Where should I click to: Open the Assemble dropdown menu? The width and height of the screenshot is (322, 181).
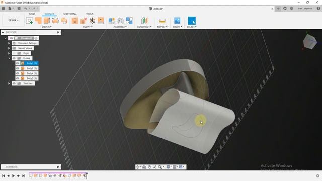[120, 27]
